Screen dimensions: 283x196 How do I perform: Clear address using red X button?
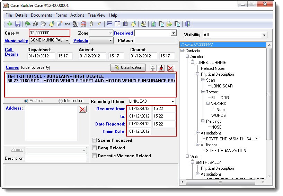tap(83, 110)
